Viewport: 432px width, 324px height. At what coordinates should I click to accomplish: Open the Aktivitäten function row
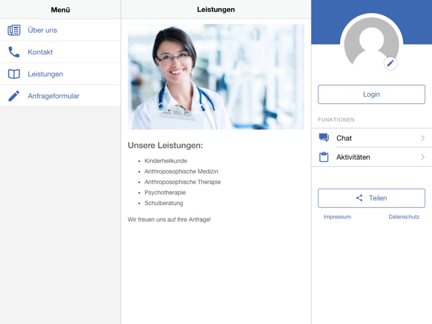pos(372,157)
